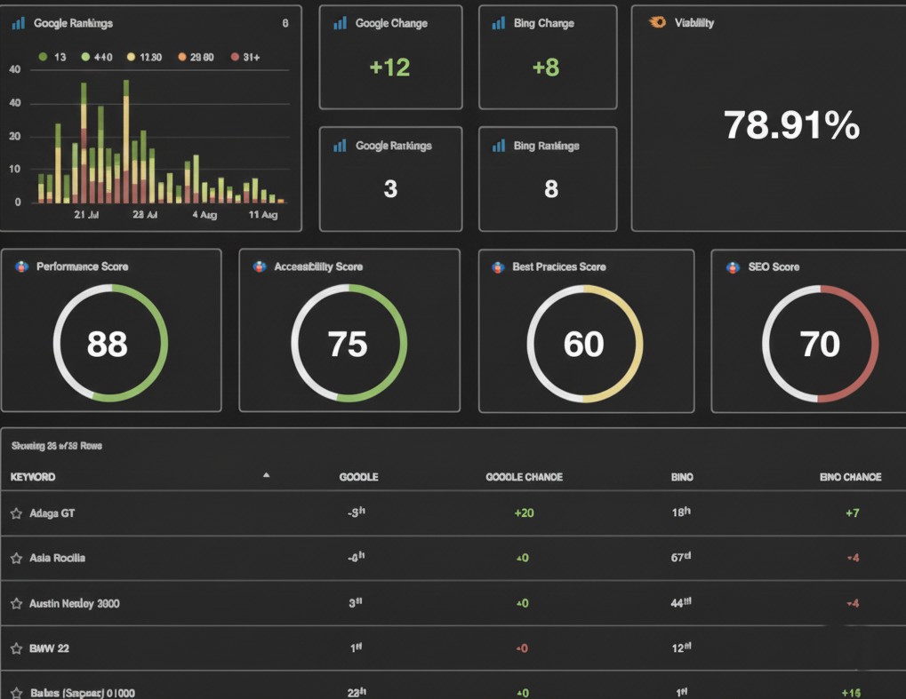The width and height of the screenshot is (906, 699).
Task: Toggle the red 31+ legend swatch
Action: (x=235, y=57)
